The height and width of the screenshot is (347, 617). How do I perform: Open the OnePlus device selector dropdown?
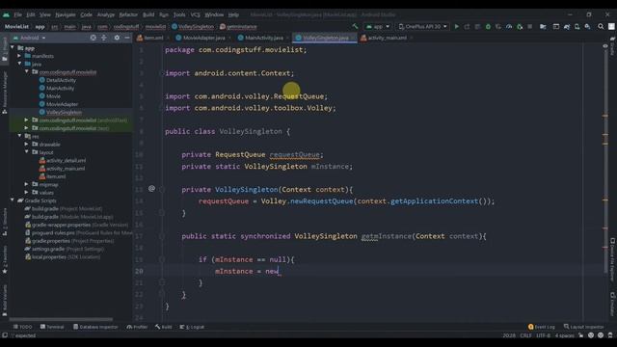click(x=423, y=26)
